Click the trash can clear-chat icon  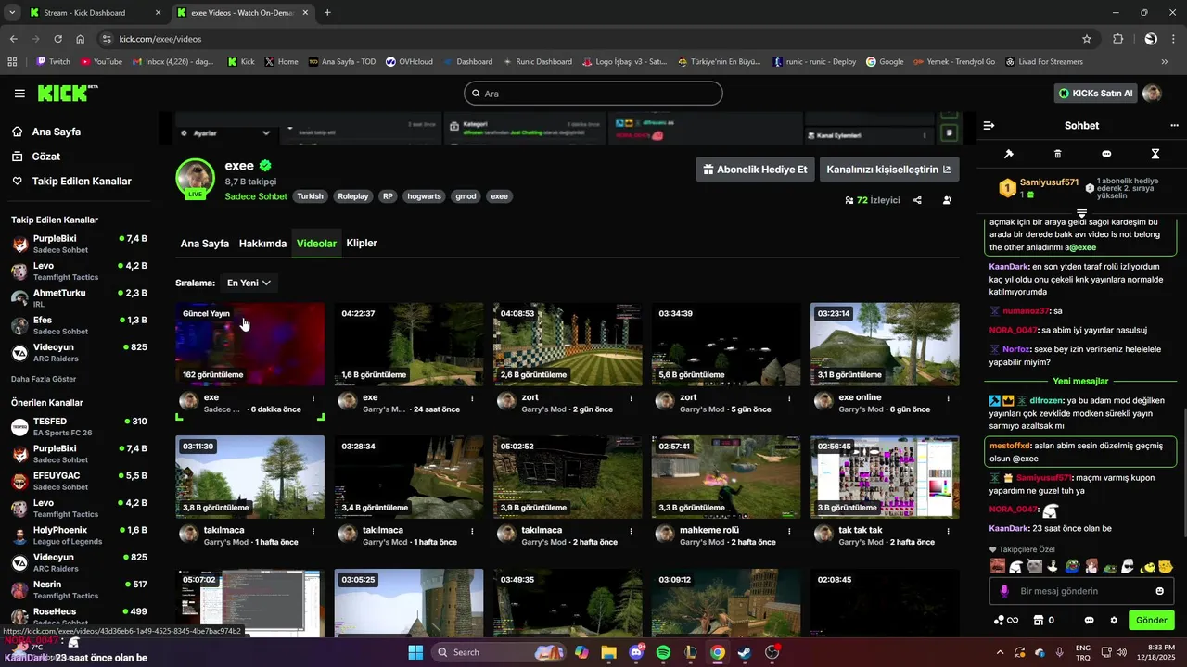click(1058, 154)
